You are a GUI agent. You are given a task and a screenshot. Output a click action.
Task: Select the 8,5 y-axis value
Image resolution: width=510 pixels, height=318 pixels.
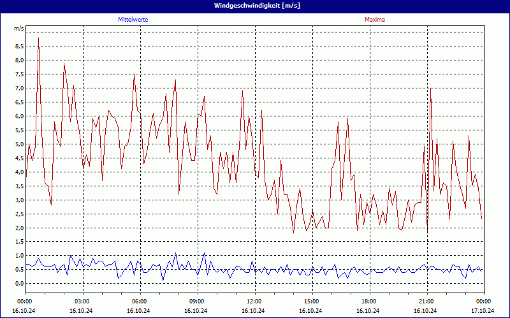coord(19,46)
